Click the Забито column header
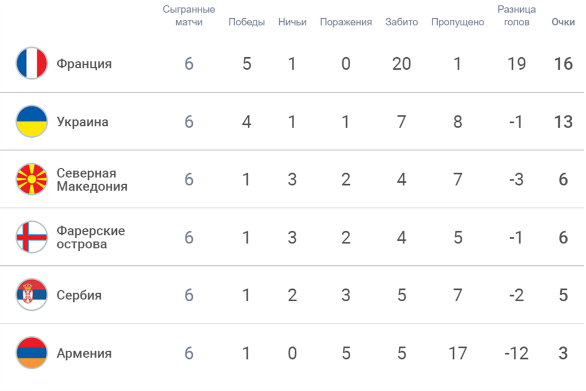This screenshot has height=391, width=586. pos(402,22)
